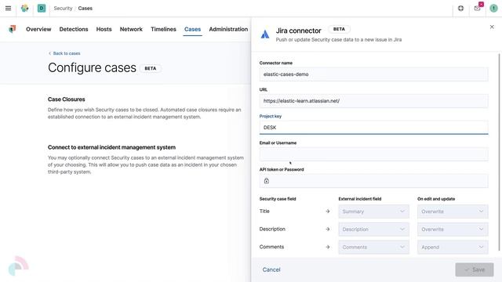Close the Jira connector flyout

click(x=492, y=27)
